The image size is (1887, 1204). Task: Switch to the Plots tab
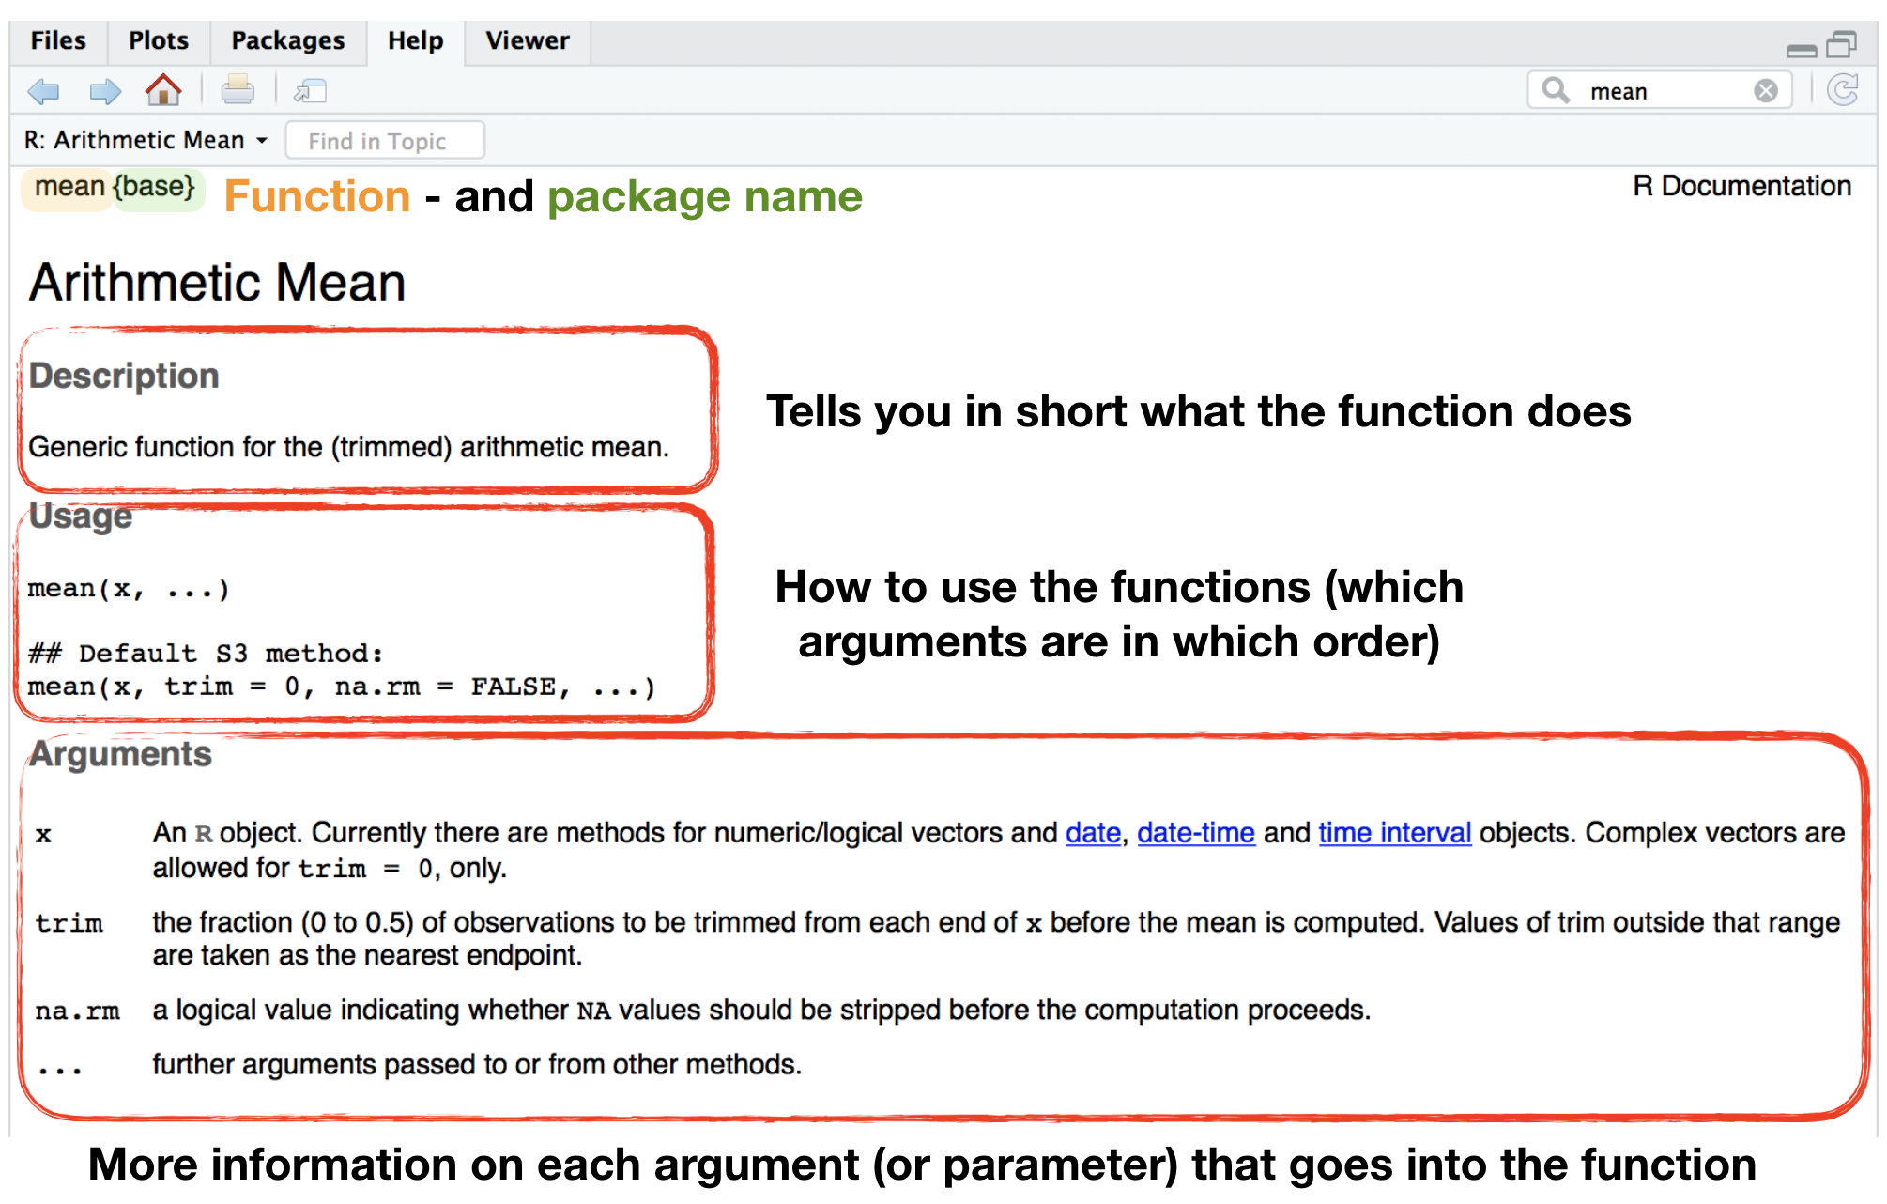[x=159, y=40]
